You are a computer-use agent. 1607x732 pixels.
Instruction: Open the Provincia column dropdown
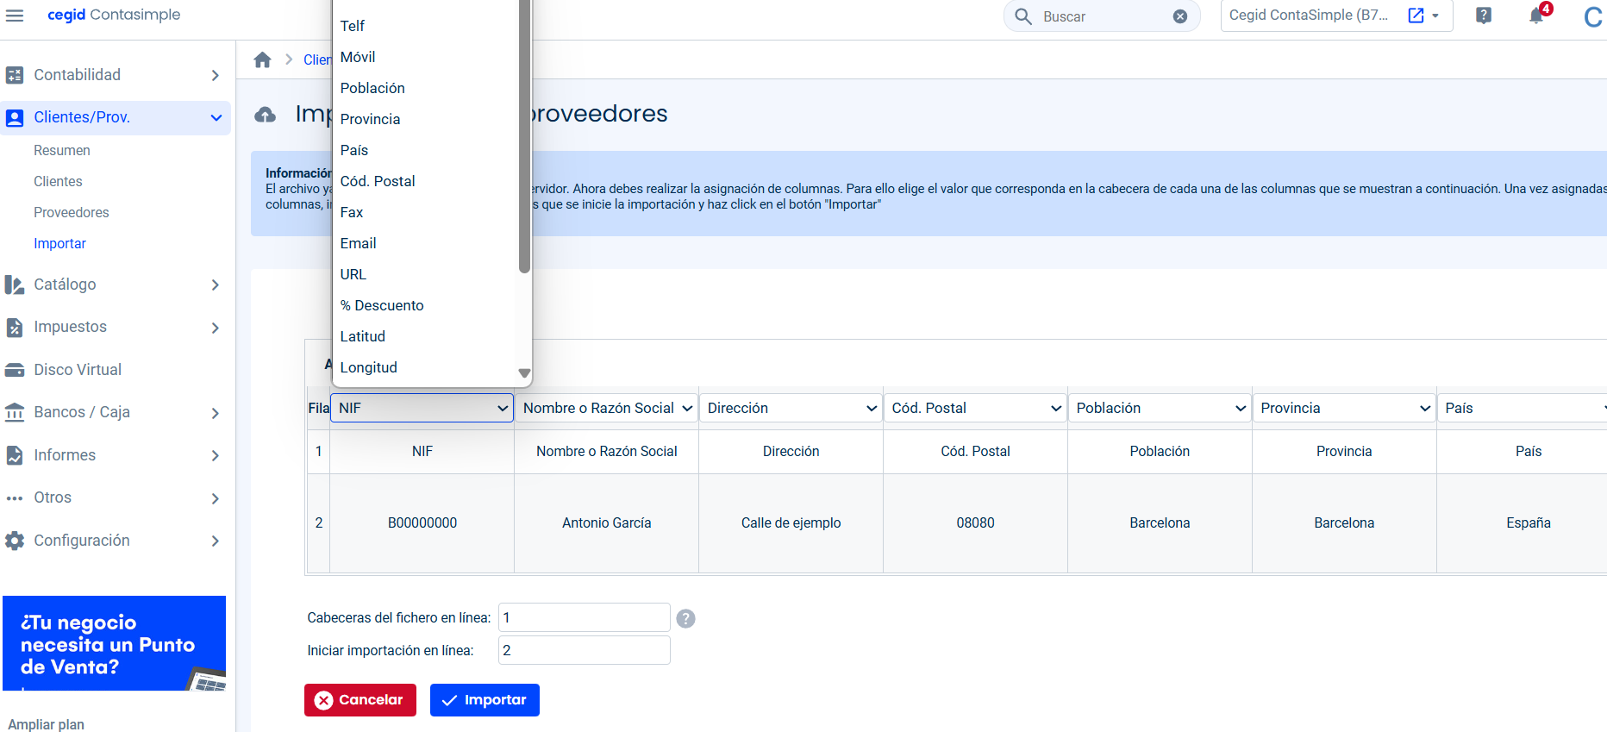(x=1345, y=408)
